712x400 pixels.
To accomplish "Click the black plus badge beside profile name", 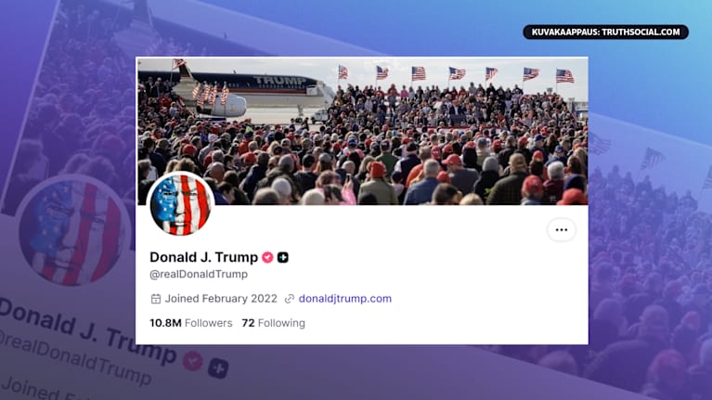I will pos(283,257).
